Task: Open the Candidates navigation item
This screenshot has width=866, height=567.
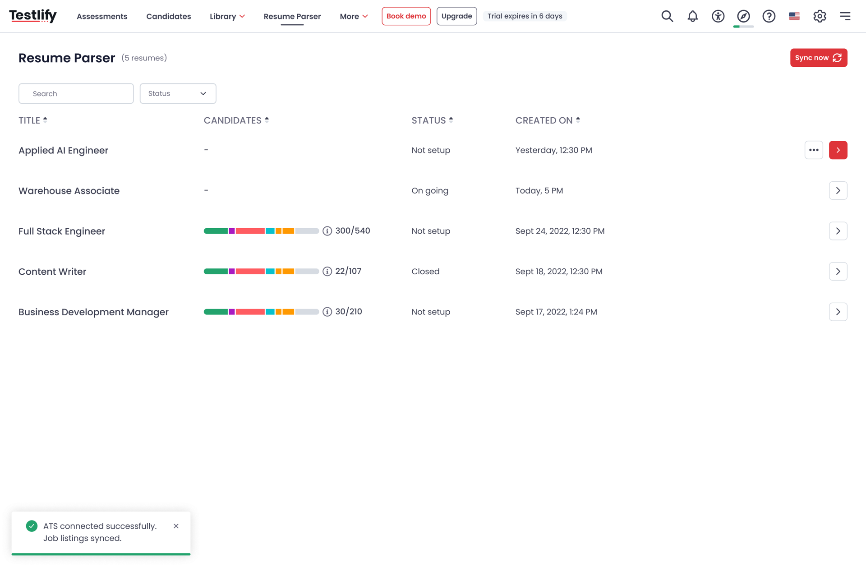Action: (x=168, y=16)
